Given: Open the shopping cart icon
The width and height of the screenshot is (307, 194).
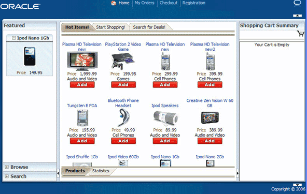Looking at the screenshot, I should (301, 34).
